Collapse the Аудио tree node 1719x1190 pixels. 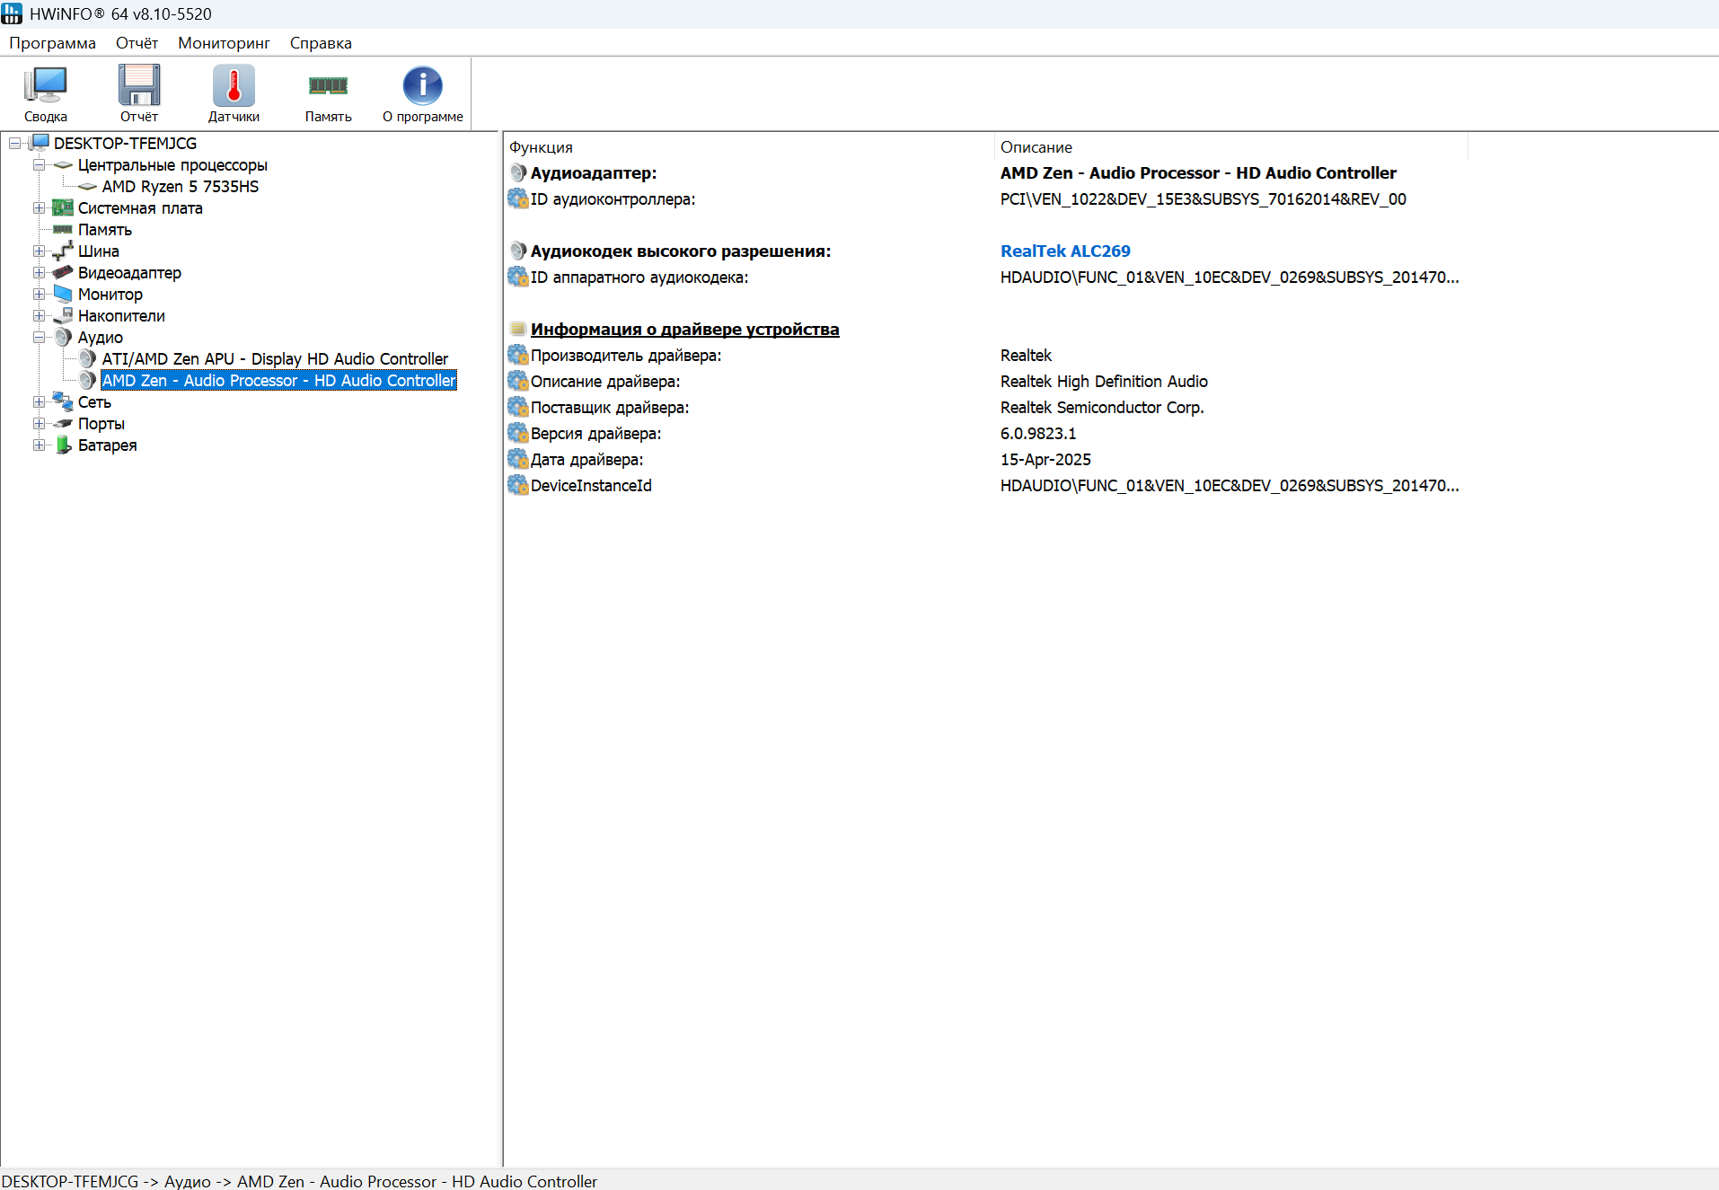[39, 338]
